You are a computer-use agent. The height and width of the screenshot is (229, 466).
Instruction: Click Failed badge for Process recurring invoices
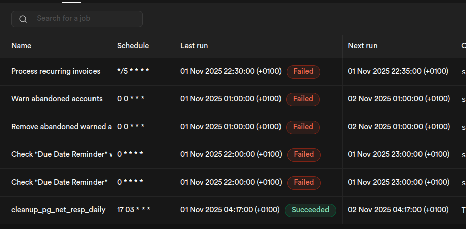[x=303, y=72]
